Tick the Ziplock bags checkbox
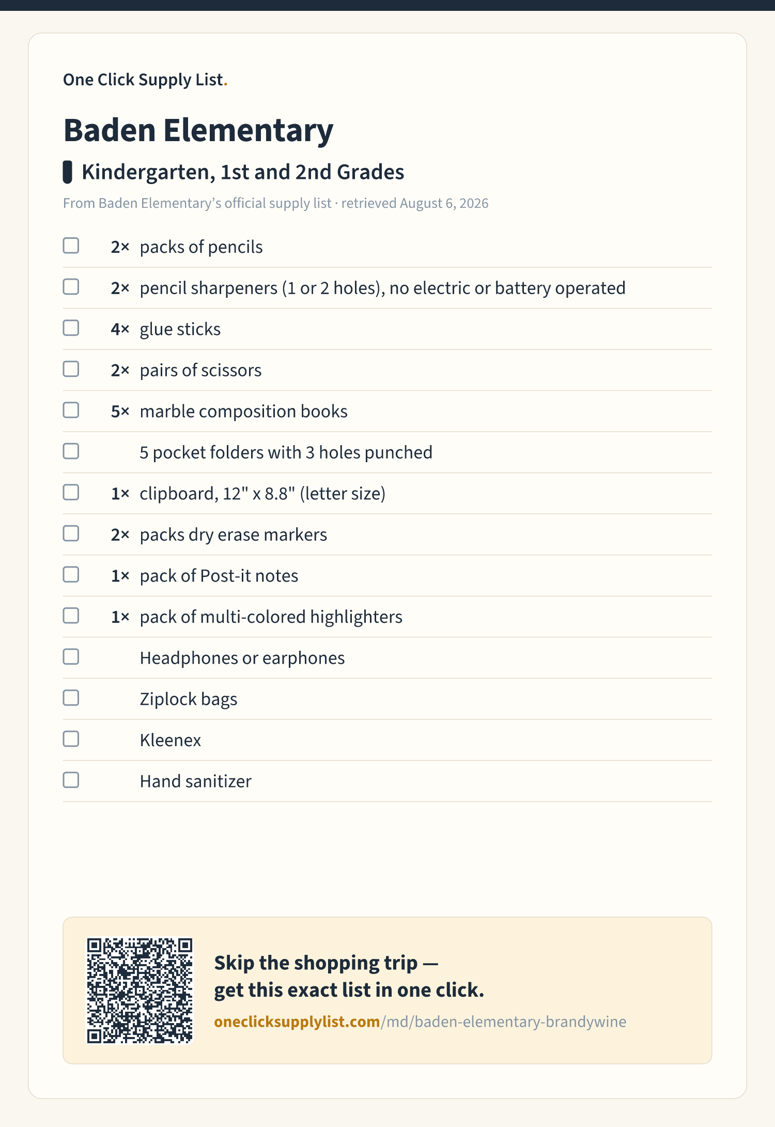This screenshot has height=1127, width=775. (71, 698)
